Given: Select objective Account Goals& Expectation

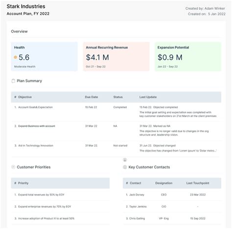Looking at the screenshot, I should (x=35, y=107).
